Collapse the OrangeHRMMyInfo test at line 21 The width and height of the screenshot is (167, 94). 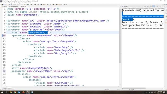point(6,68)
